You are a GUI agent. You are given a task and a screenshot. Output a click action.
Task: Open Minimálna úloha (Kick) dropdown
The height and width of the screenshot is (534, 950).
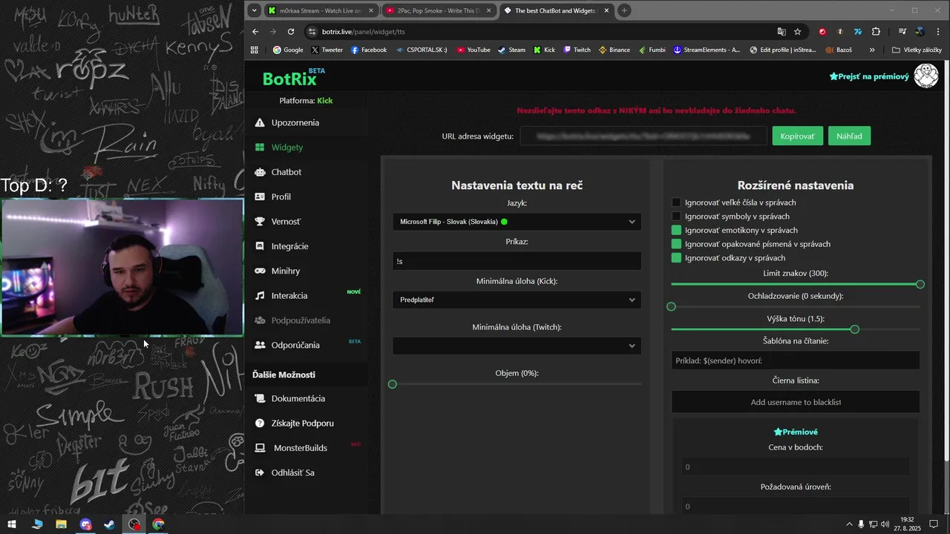tap(517, 300)
